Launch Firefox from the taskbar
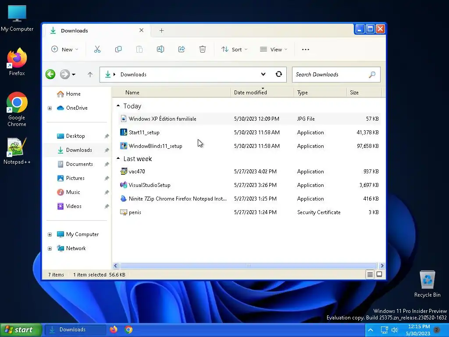The image size is (449, 337). 114,330
